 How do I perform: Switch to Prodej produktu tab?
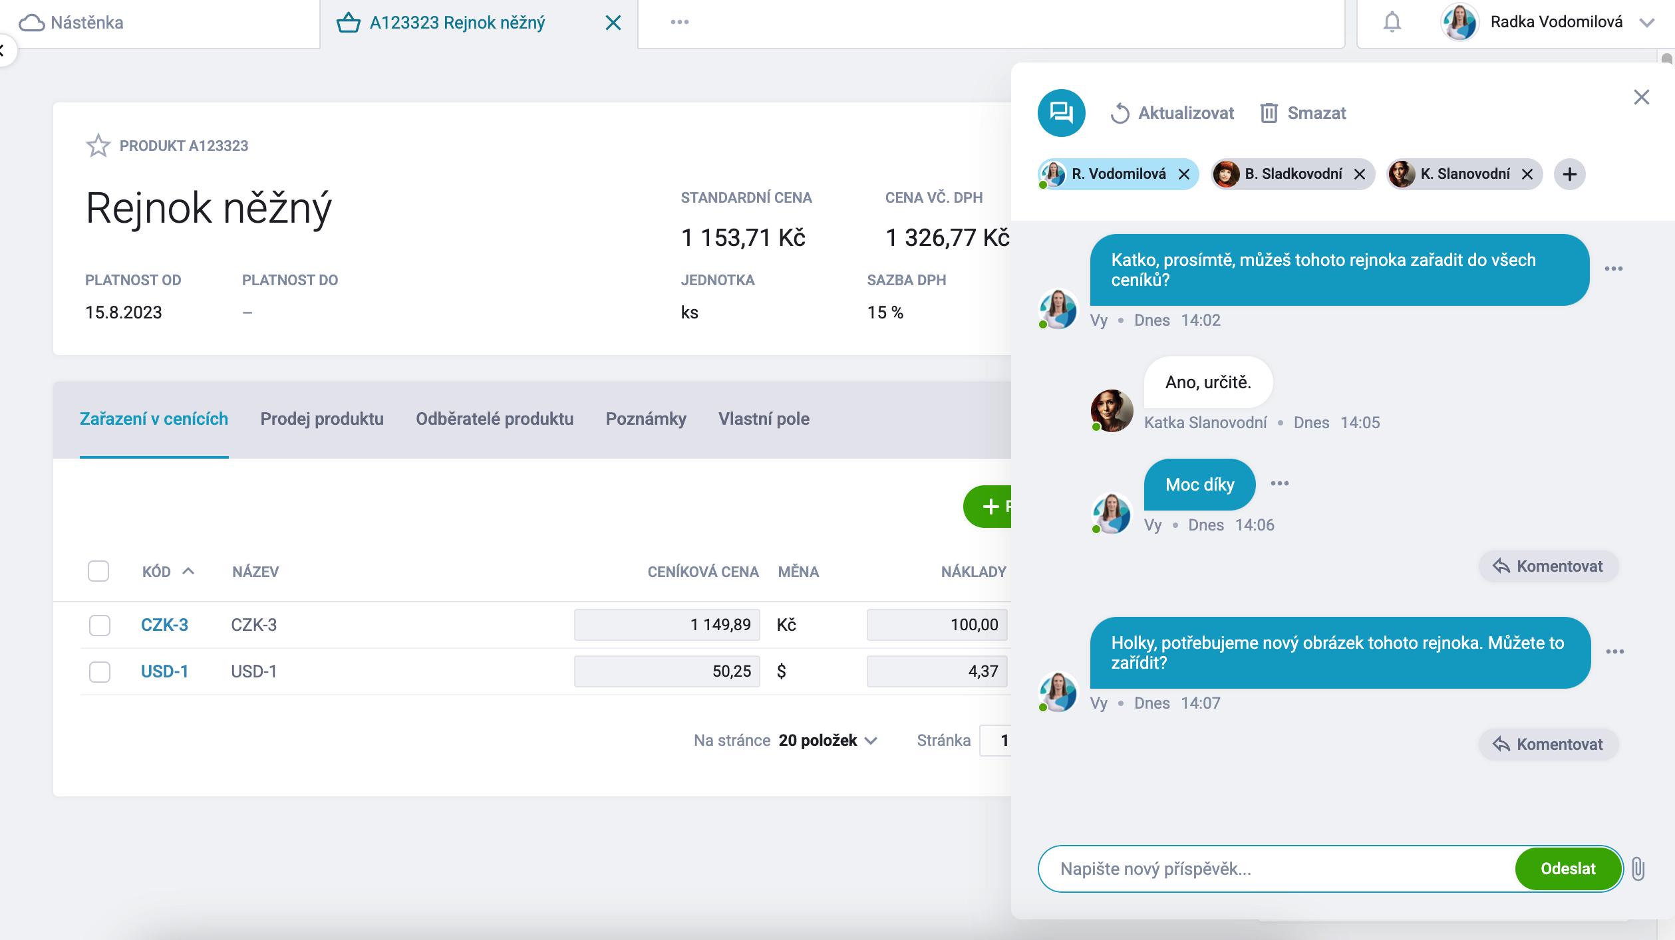[x=322, y=419]
